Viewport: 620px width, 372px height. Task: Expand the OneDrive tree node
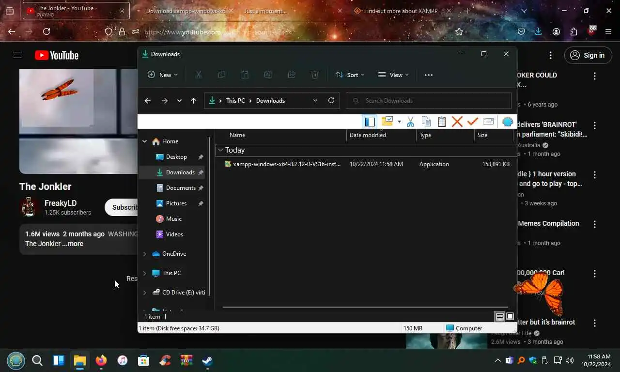[x=144, y=254]
